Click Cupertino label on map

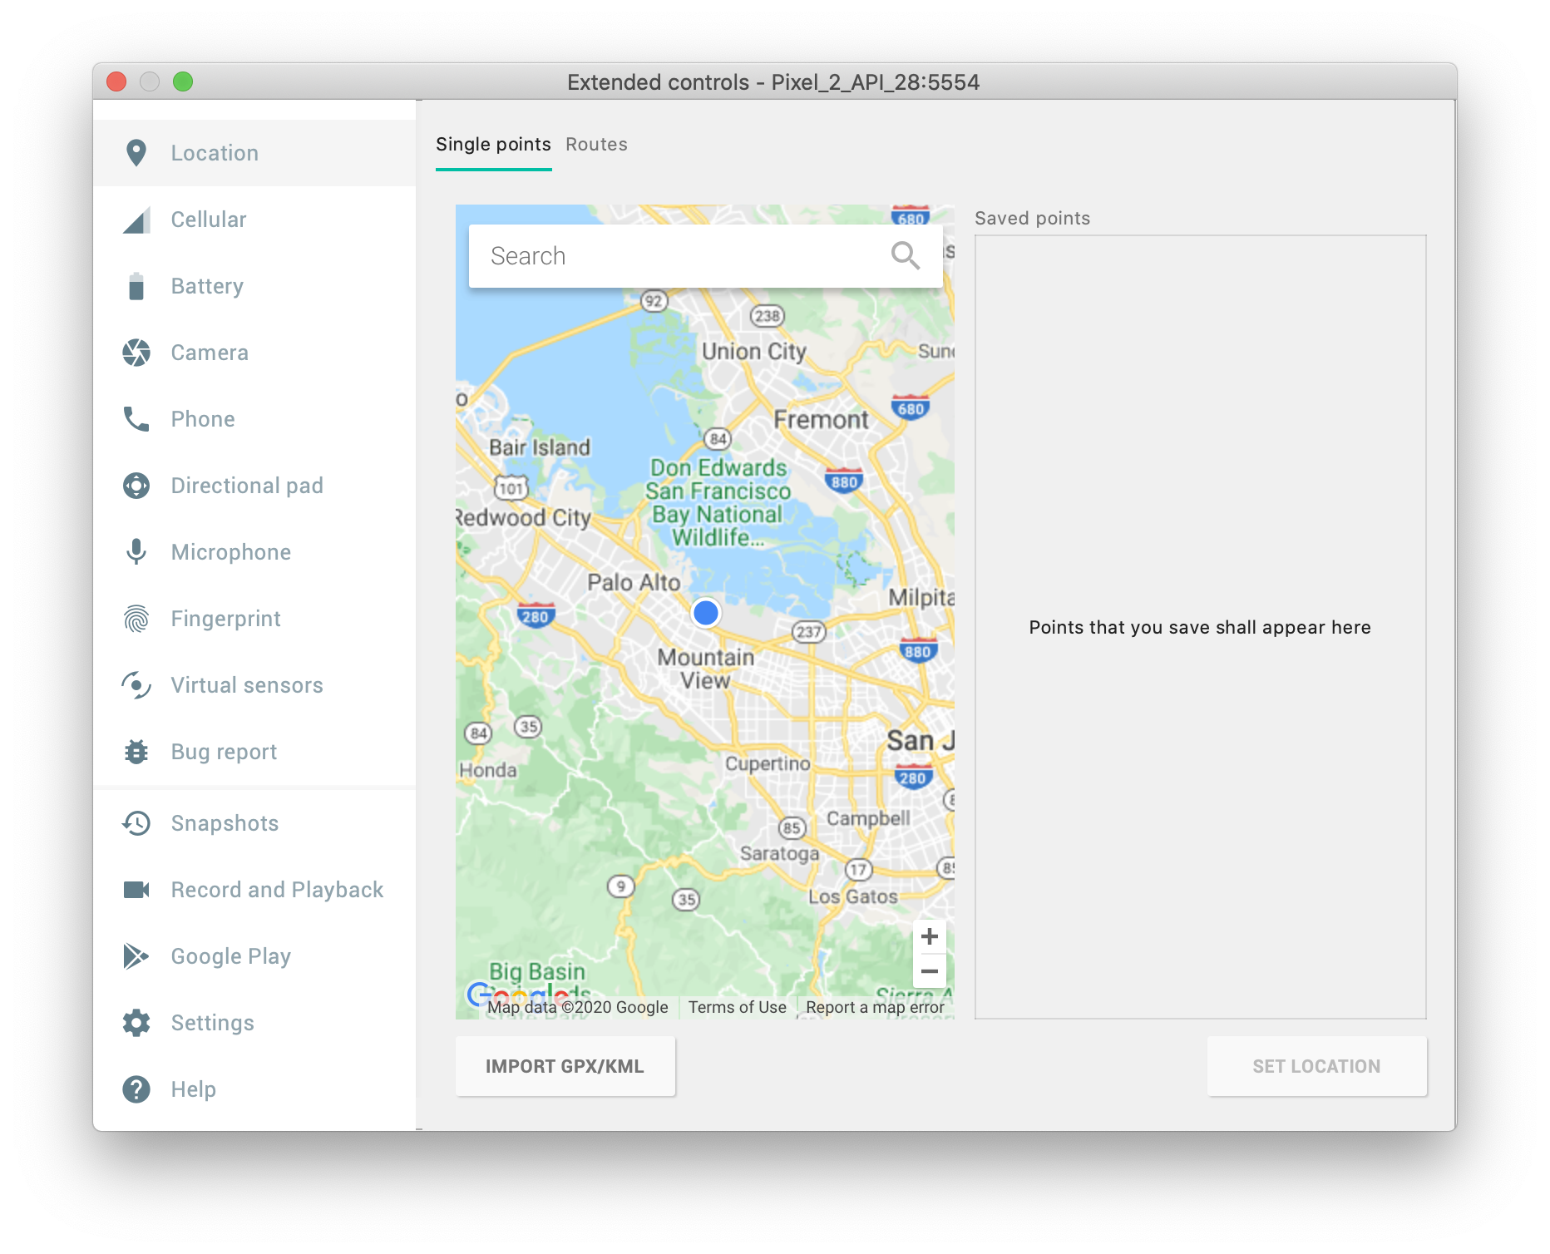coord(768,763)
